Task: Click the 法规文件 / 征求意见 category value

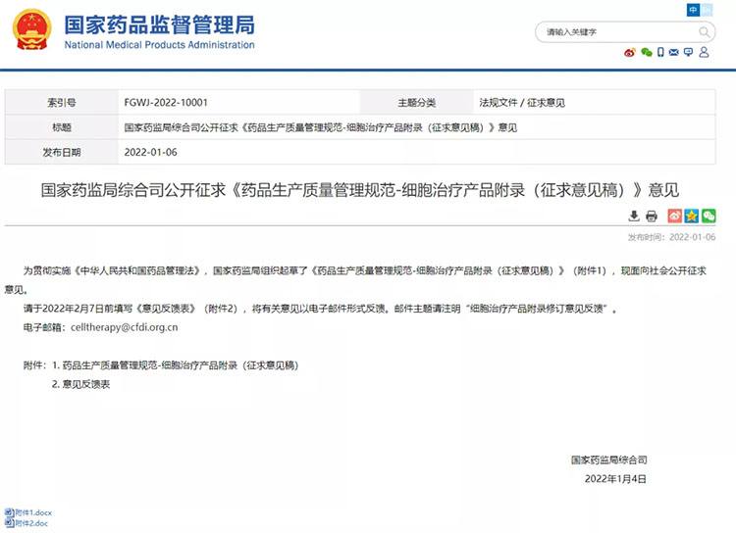Action: 522,102
